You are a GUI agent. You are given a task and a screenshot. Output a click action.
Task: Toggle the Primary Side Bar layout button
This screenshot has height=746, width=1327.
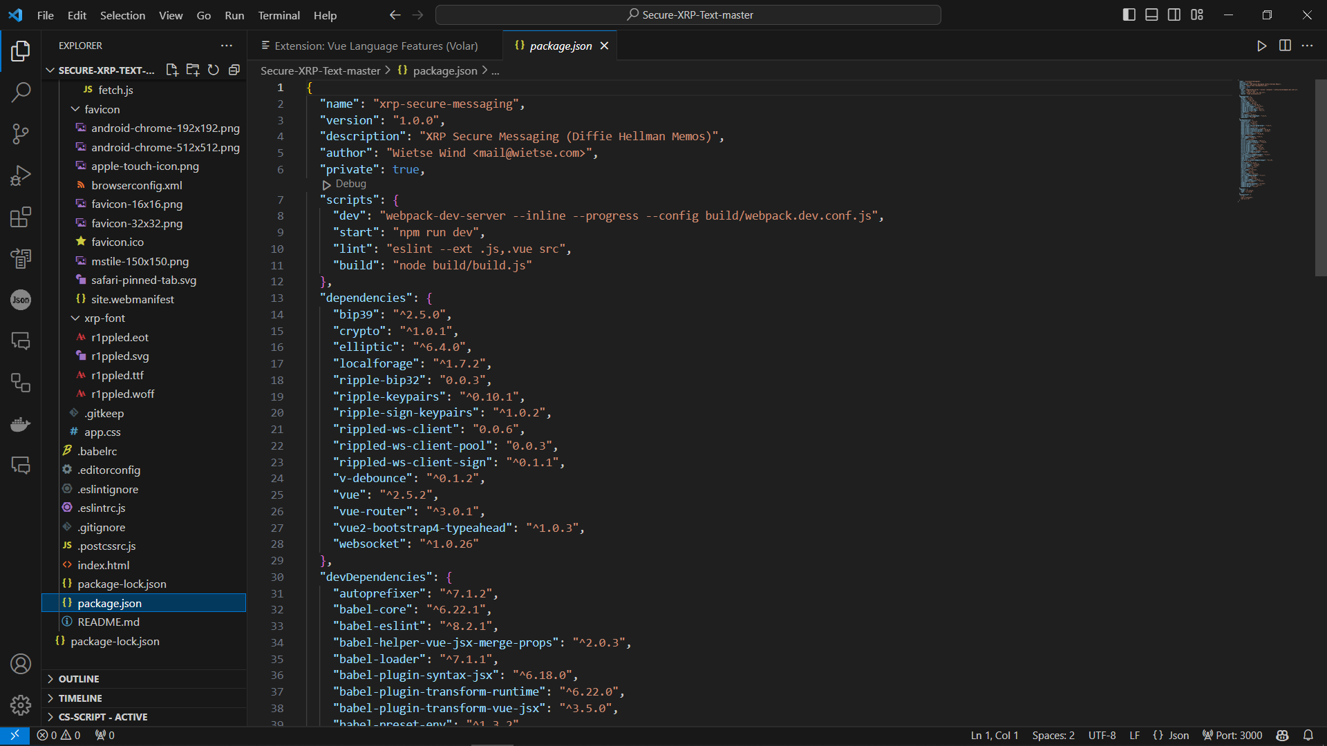click(1129, 15)
